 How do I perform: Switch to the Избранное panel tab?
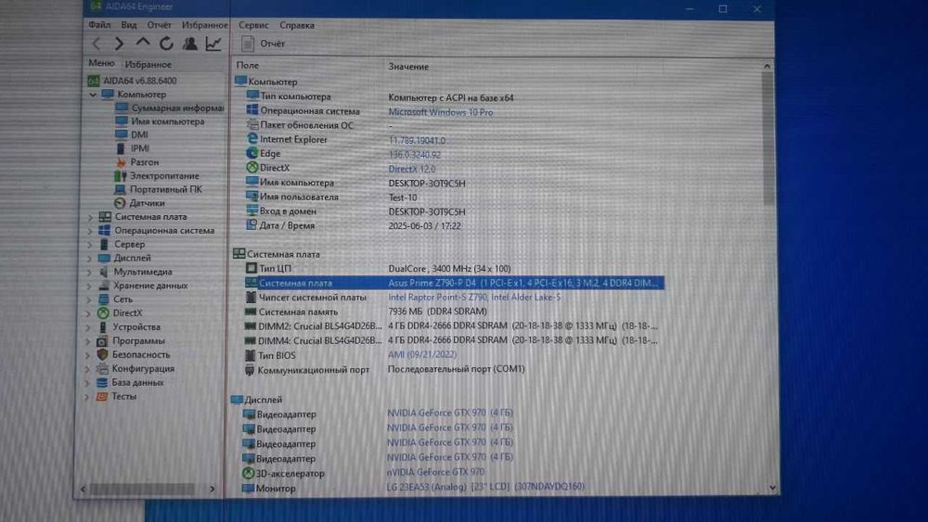(148, 64)
